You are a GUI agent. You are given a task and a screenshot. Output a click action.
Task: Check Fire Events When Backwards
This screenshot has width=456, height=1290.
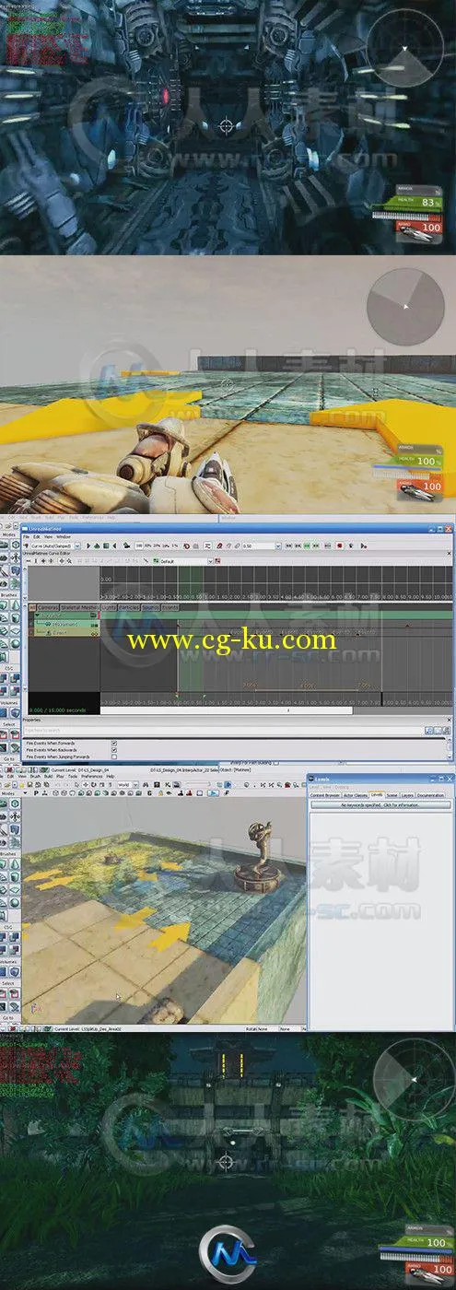tap(113, 749)
